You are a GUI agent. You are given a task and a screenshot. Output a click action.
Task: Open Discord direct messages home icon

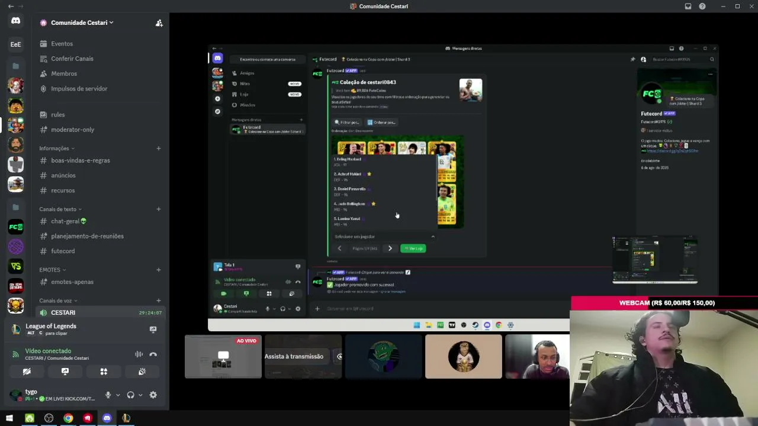click(16, 21)
